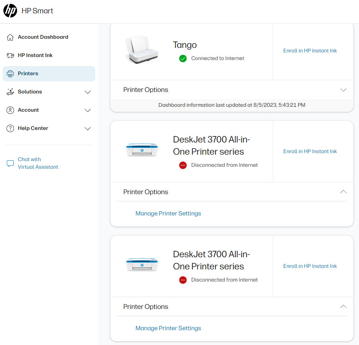
Task: Click the chat bubble icon for Virtual Assistant
Action: pos(10,164)
